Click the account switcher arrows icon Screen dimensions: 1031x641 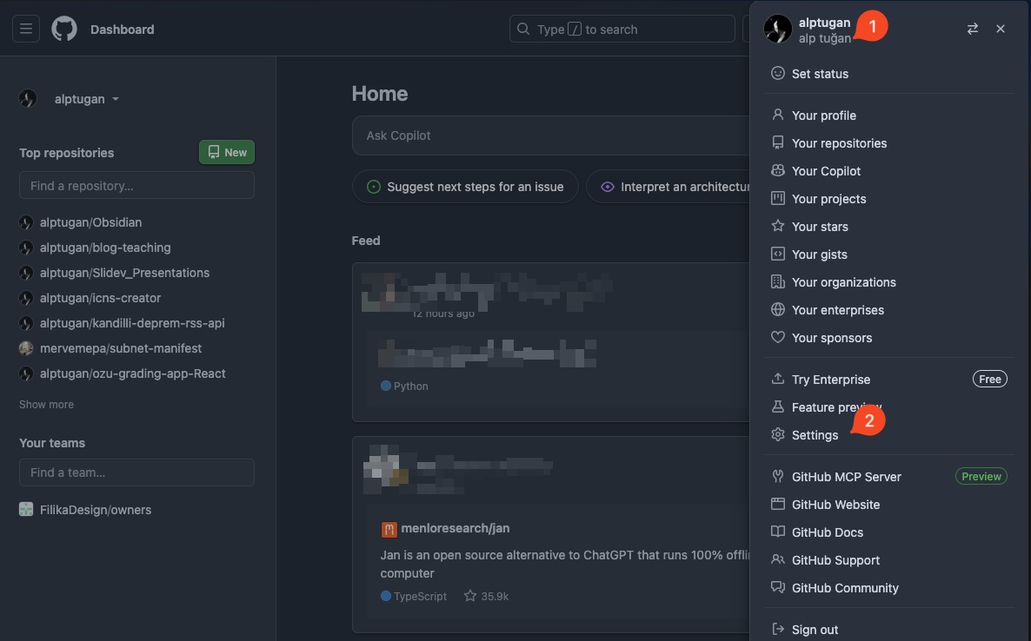(x=973, y=29)
